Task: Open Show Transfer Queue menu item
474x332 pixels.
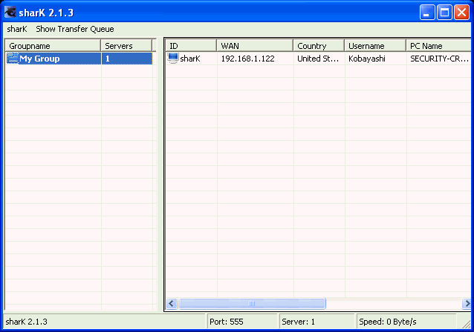Action: (74, 29)
